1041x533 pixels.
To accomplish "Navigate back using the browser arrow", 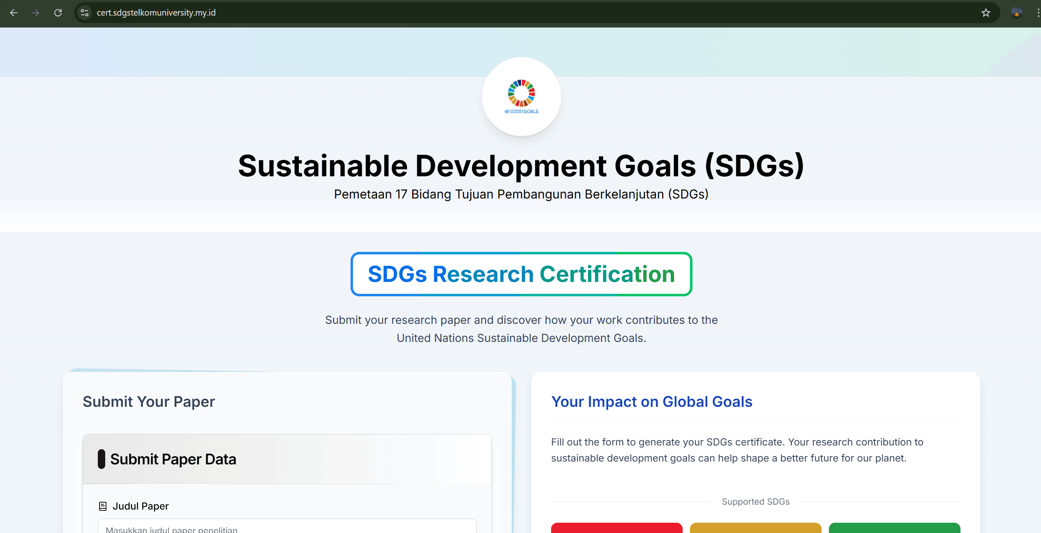I will pyautogui.click(x=14, y=13).
